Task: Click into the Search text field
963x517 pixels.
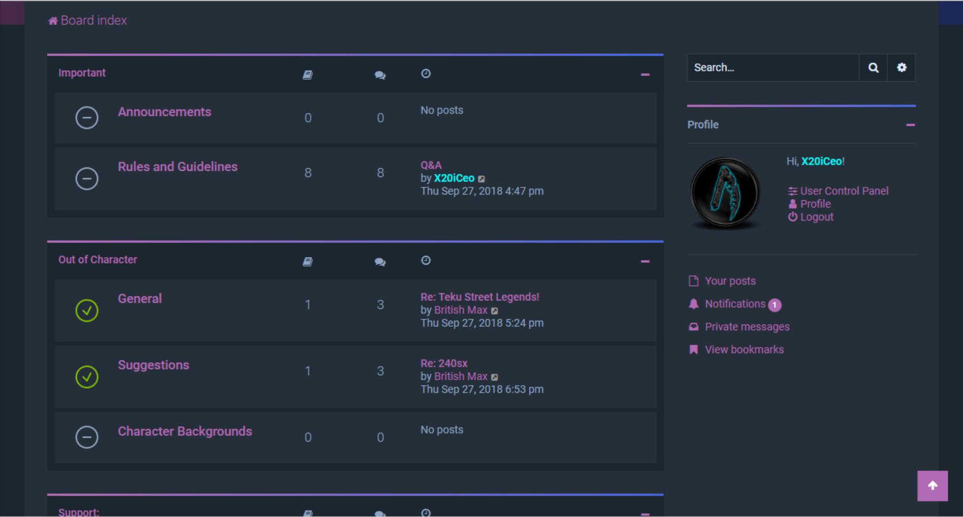Action: click(x=773, y=68)
